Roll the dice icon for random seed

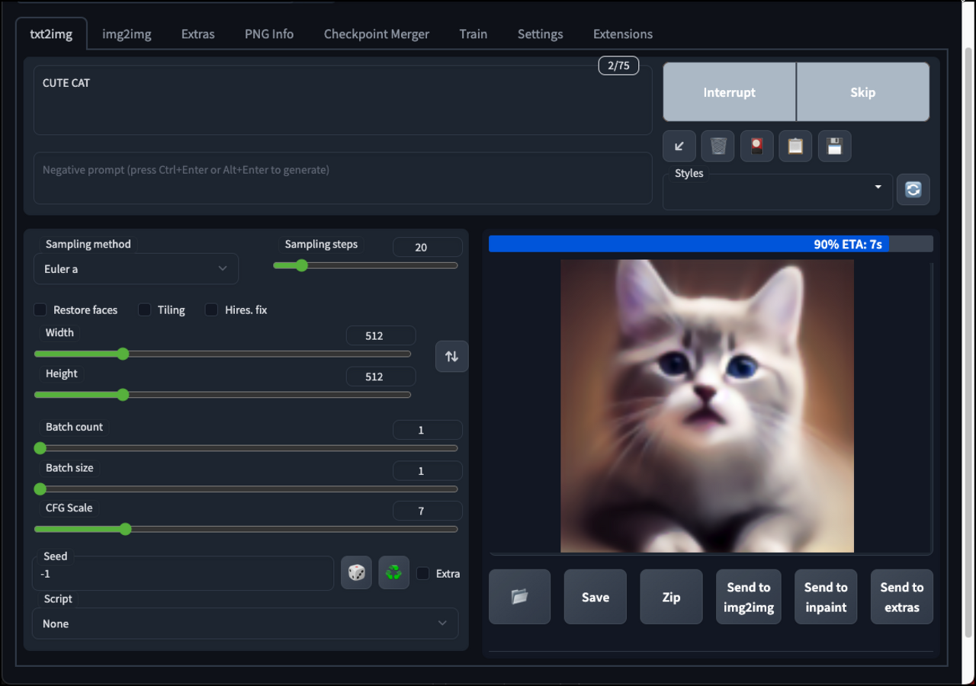(x=355, y=572)
